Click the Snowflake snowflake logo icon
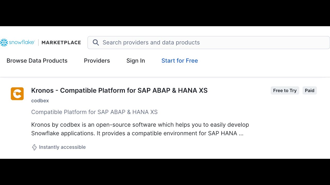The image size is (330, 185). [x=4, y=42]
